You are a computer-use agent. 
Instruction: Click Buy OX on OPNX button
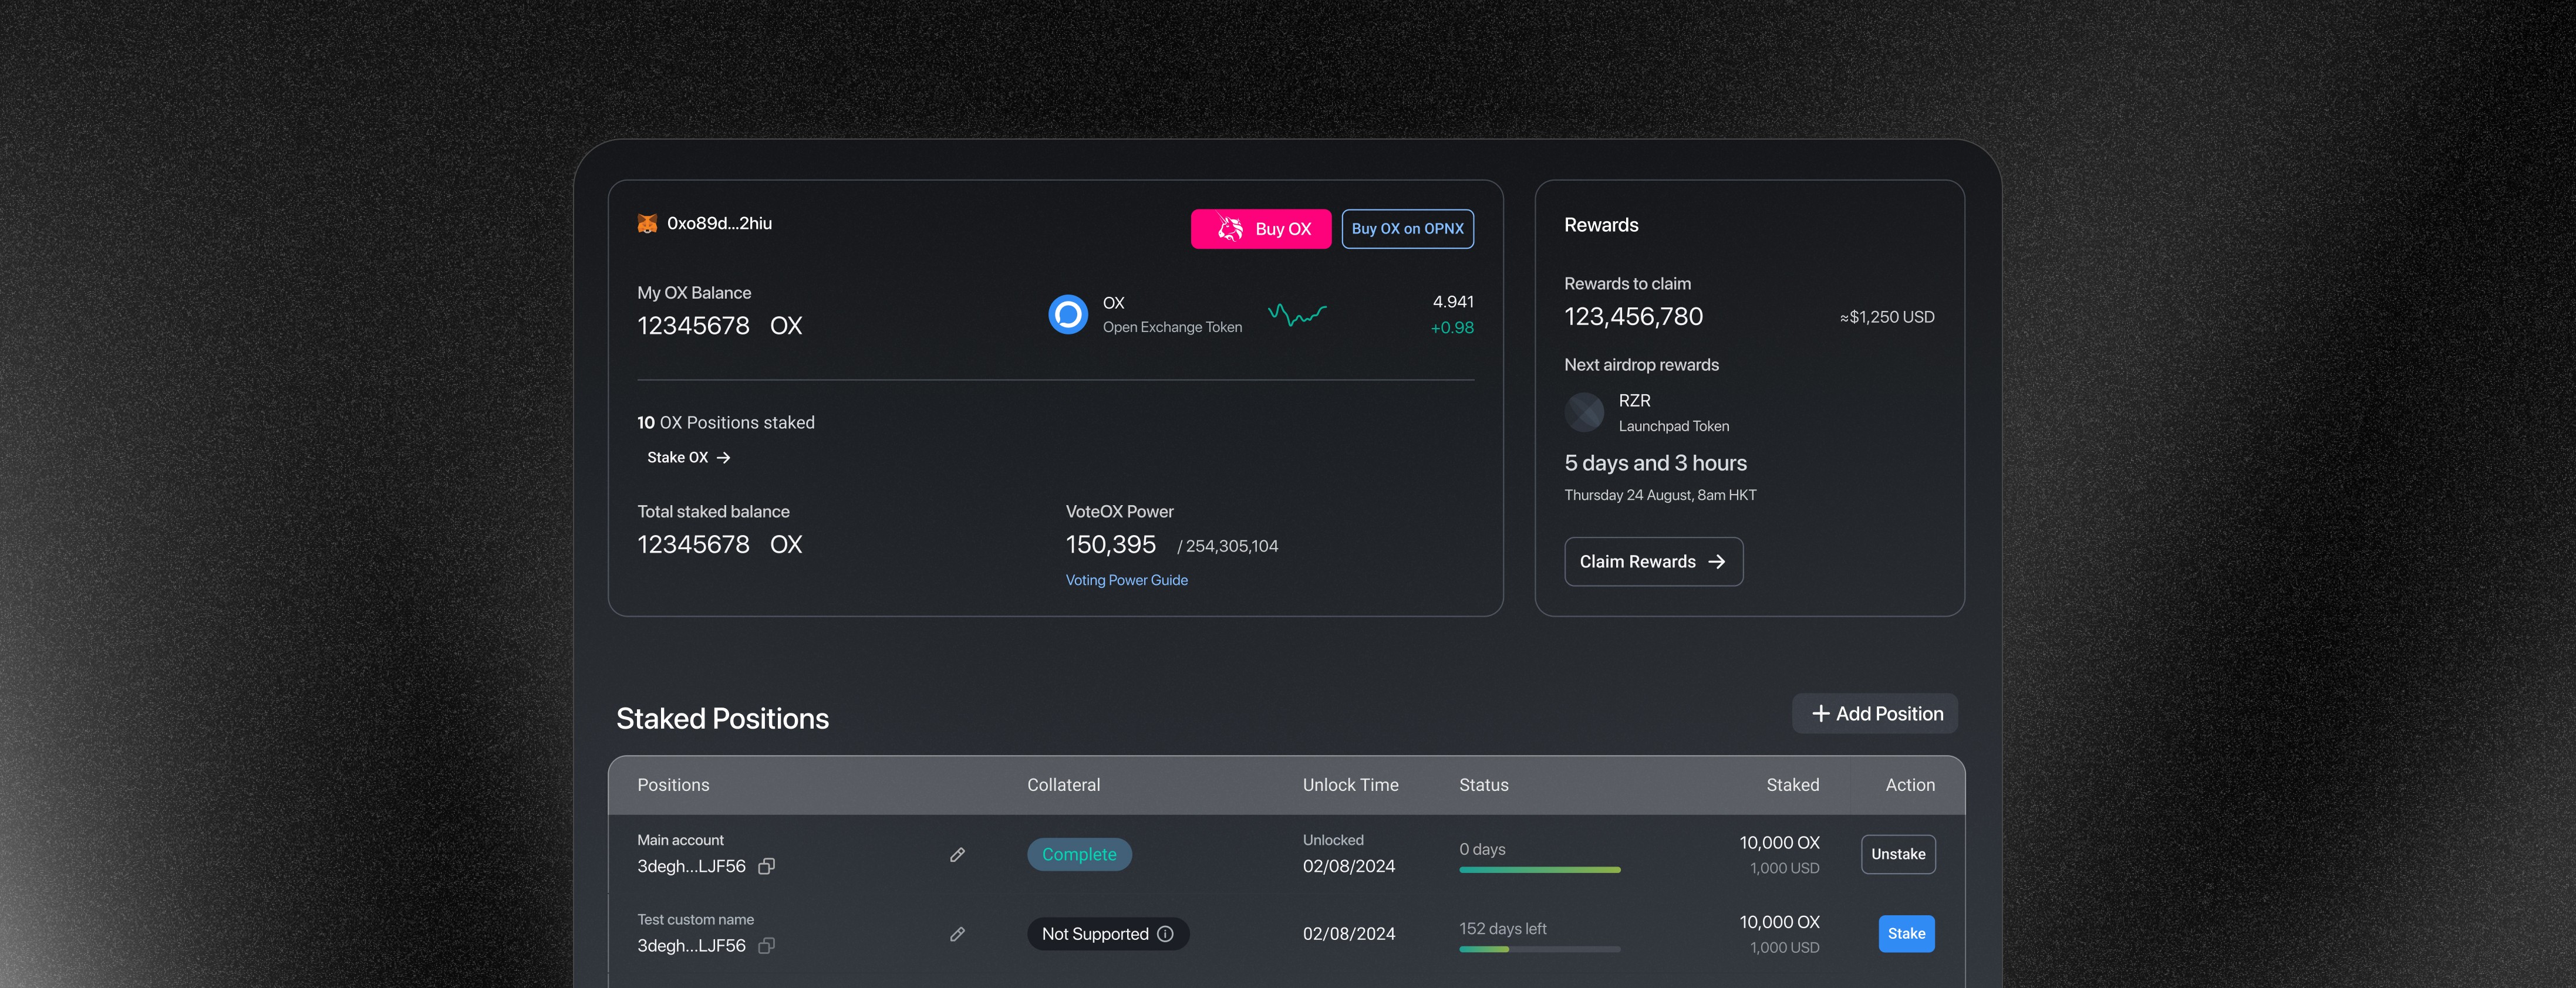click(1407, 229)
